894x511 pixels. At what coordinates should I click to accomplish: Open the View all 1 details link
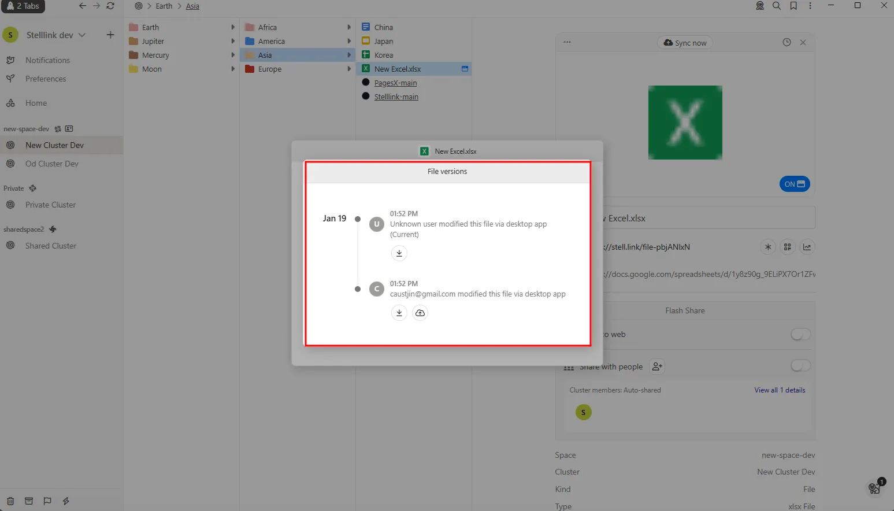pos(779,390)
